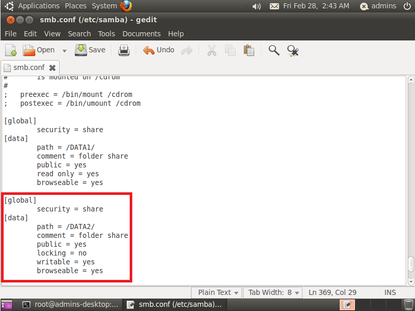
Task: Toggle INS overwrite mode in status bar
Action: tap(390, 292)
